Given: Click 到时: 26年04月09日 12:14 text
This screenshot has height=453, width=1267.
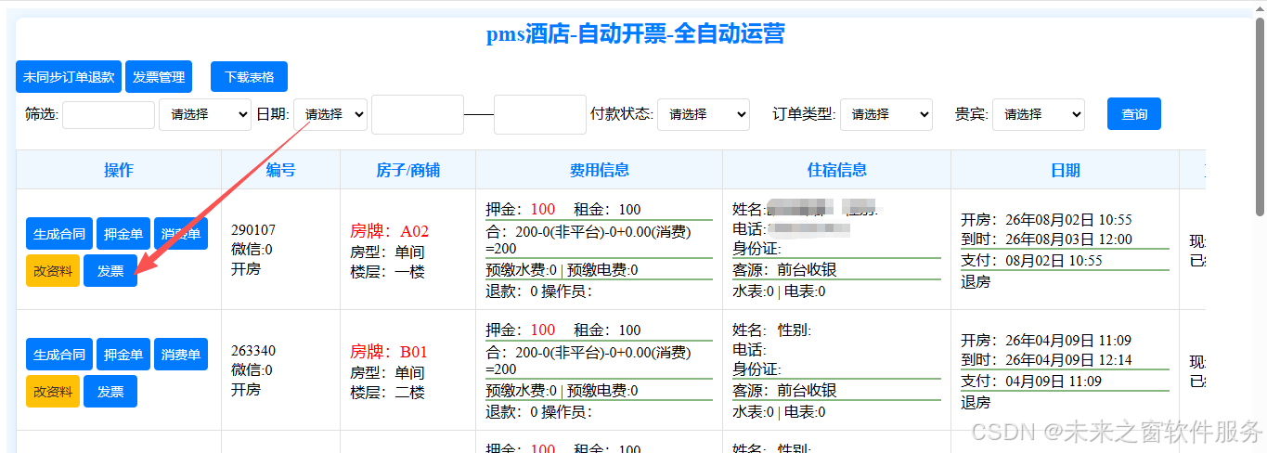Looking at the screenshot, I should [x=1046, y=360].
